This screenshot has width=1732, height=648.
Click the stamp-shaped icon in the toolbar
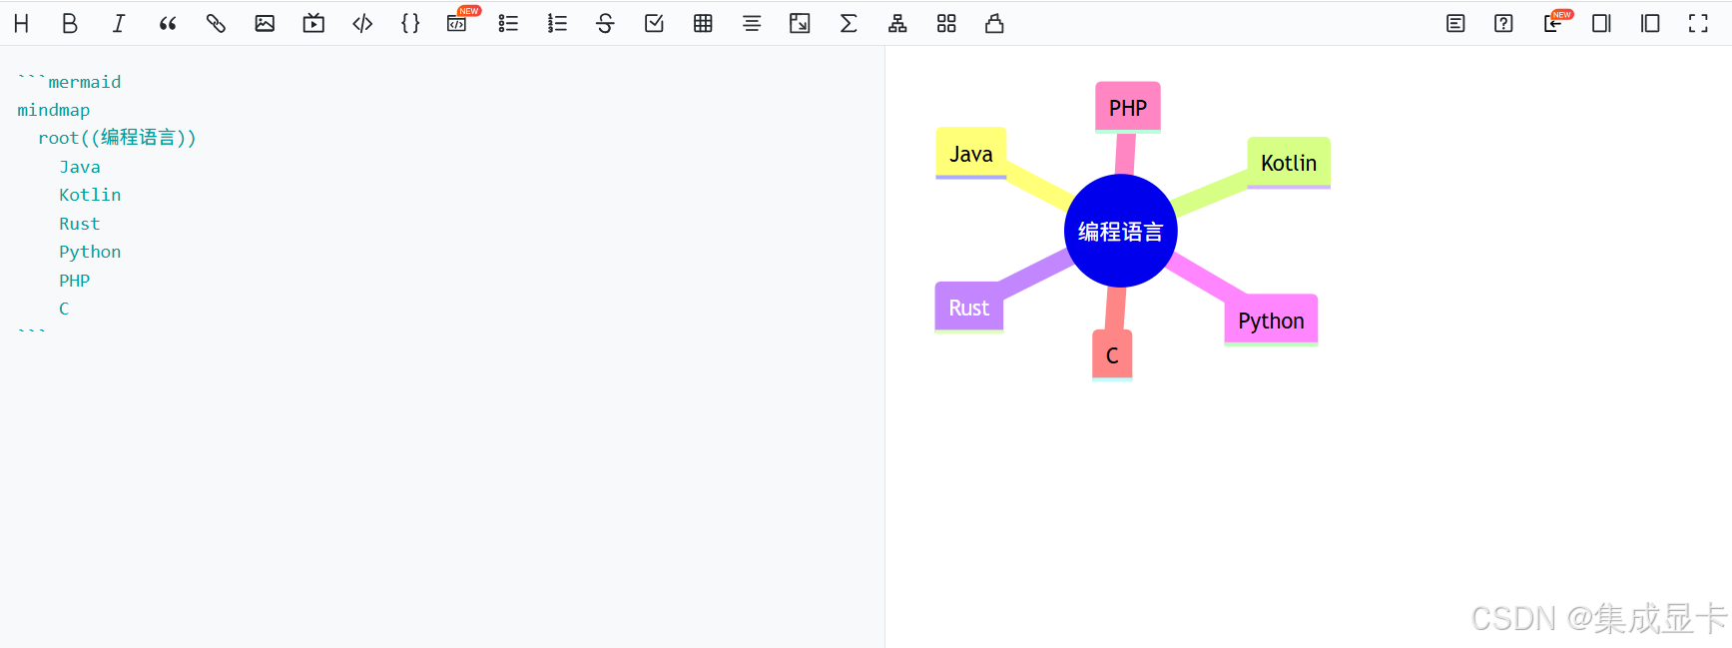point(994,23)
